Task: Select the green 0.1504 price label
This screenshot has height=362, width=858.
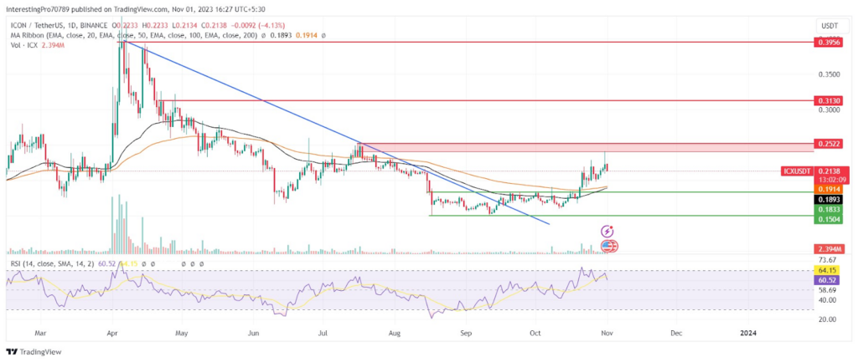Action: tap(828, 220)
